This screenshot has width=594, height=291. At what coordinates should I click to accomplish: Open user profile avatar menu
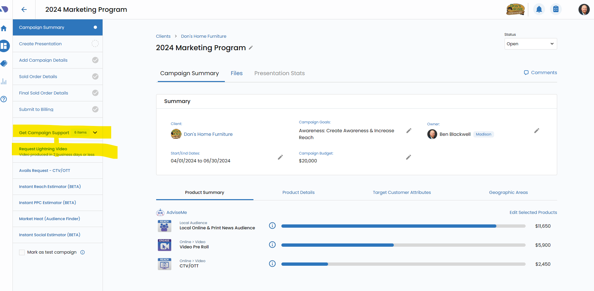[x=584, y=10]
